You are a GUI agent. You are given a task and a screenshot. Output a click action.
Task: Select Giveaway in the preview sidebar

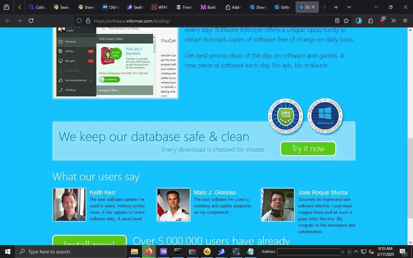point(76,41)
